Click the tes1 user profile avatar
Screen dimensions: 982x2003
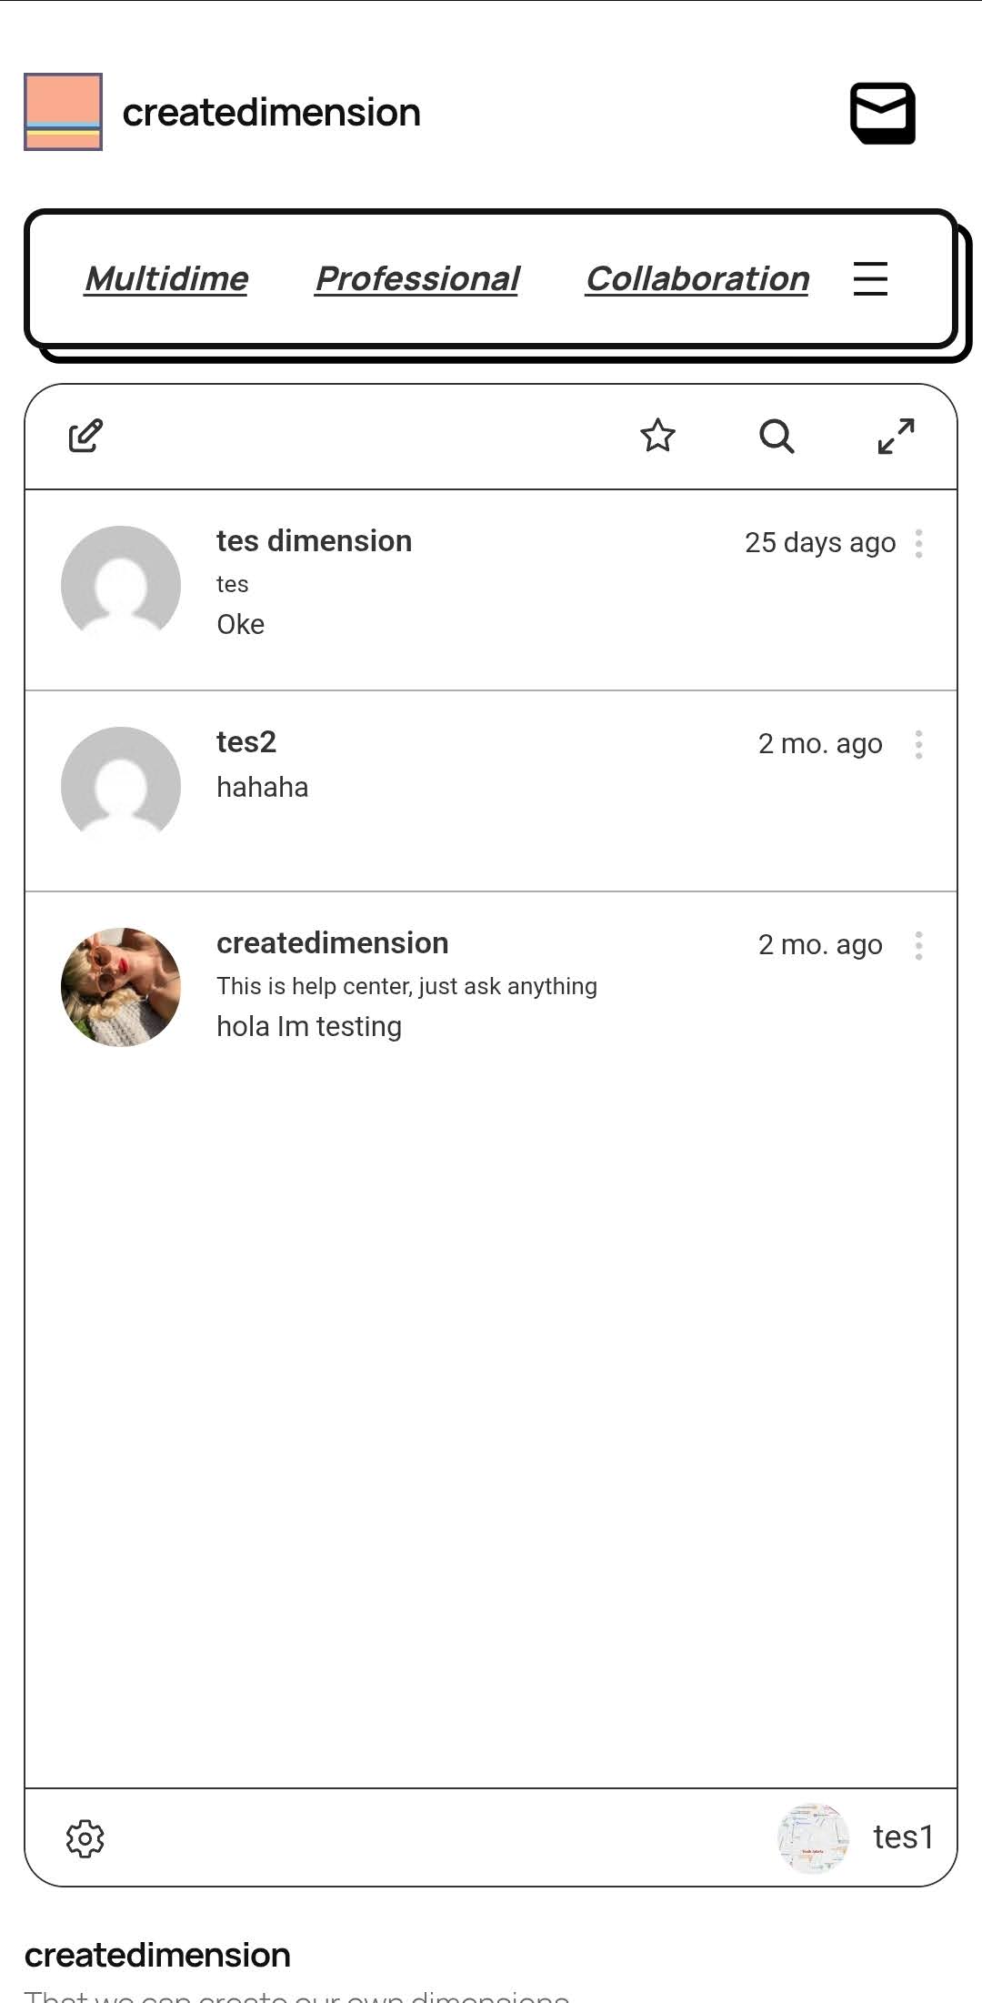coord(813,1837)
